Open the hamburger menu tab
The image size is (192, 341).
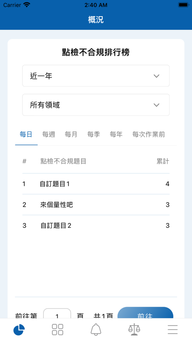(172, 329)
